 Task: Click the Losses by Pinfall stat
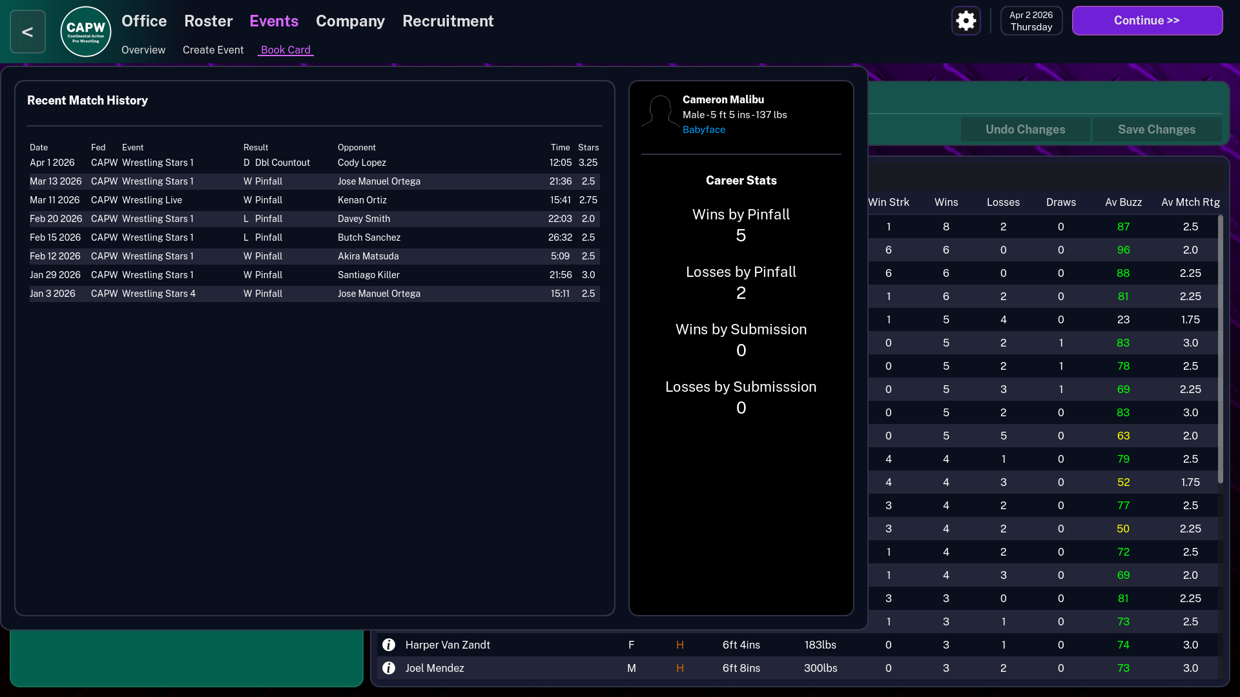(741, 282)
